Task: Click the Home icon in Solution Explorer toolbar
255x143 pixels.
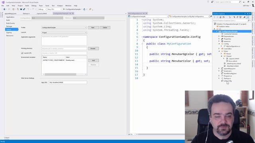Action: point(220,17)
